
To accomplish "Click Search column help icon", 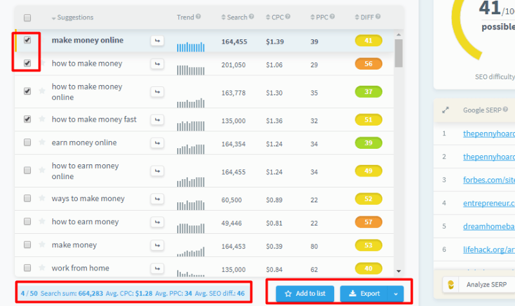I will pos(251,17).
